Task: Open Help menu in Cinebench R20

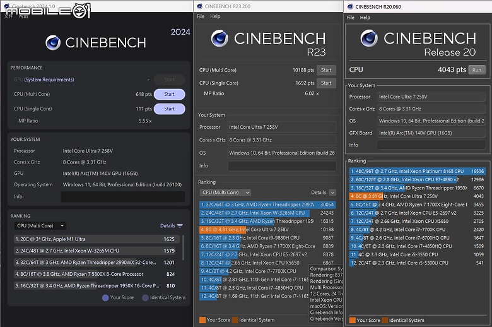Action: tap(365, 18)
